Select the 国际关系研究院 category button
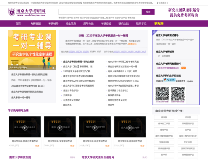The width and height of the screenshot is (208, 160). (188, 148)
